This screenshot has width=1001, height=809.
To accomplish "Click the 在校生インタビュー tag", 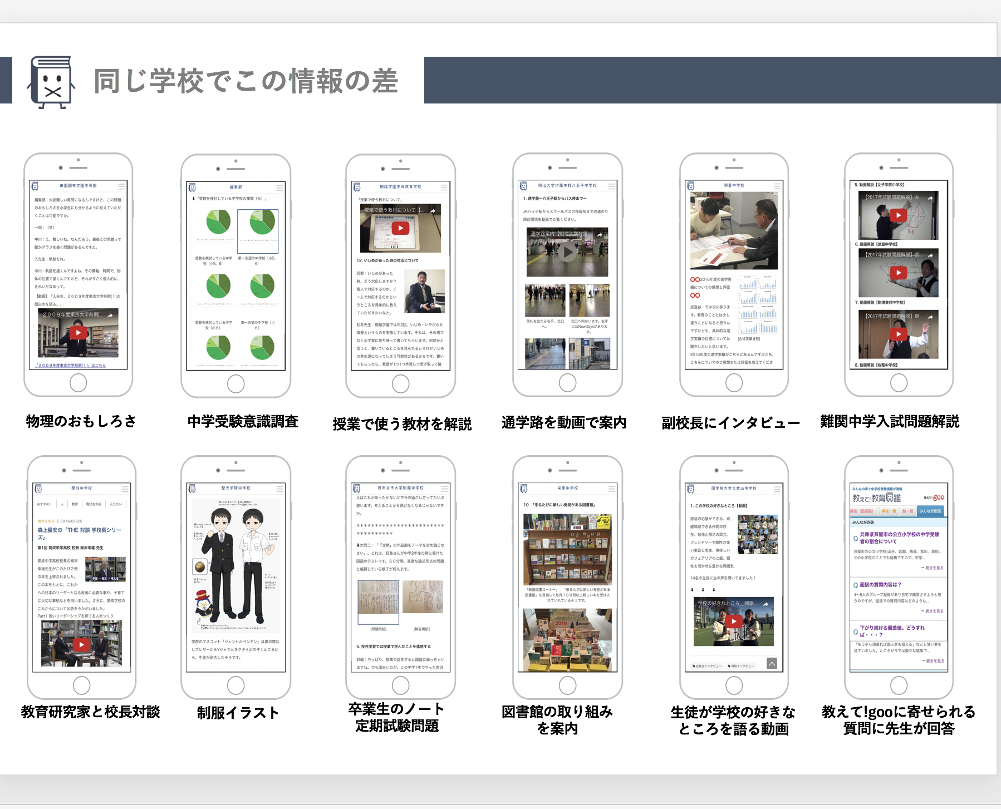I will tap(707, 666).
